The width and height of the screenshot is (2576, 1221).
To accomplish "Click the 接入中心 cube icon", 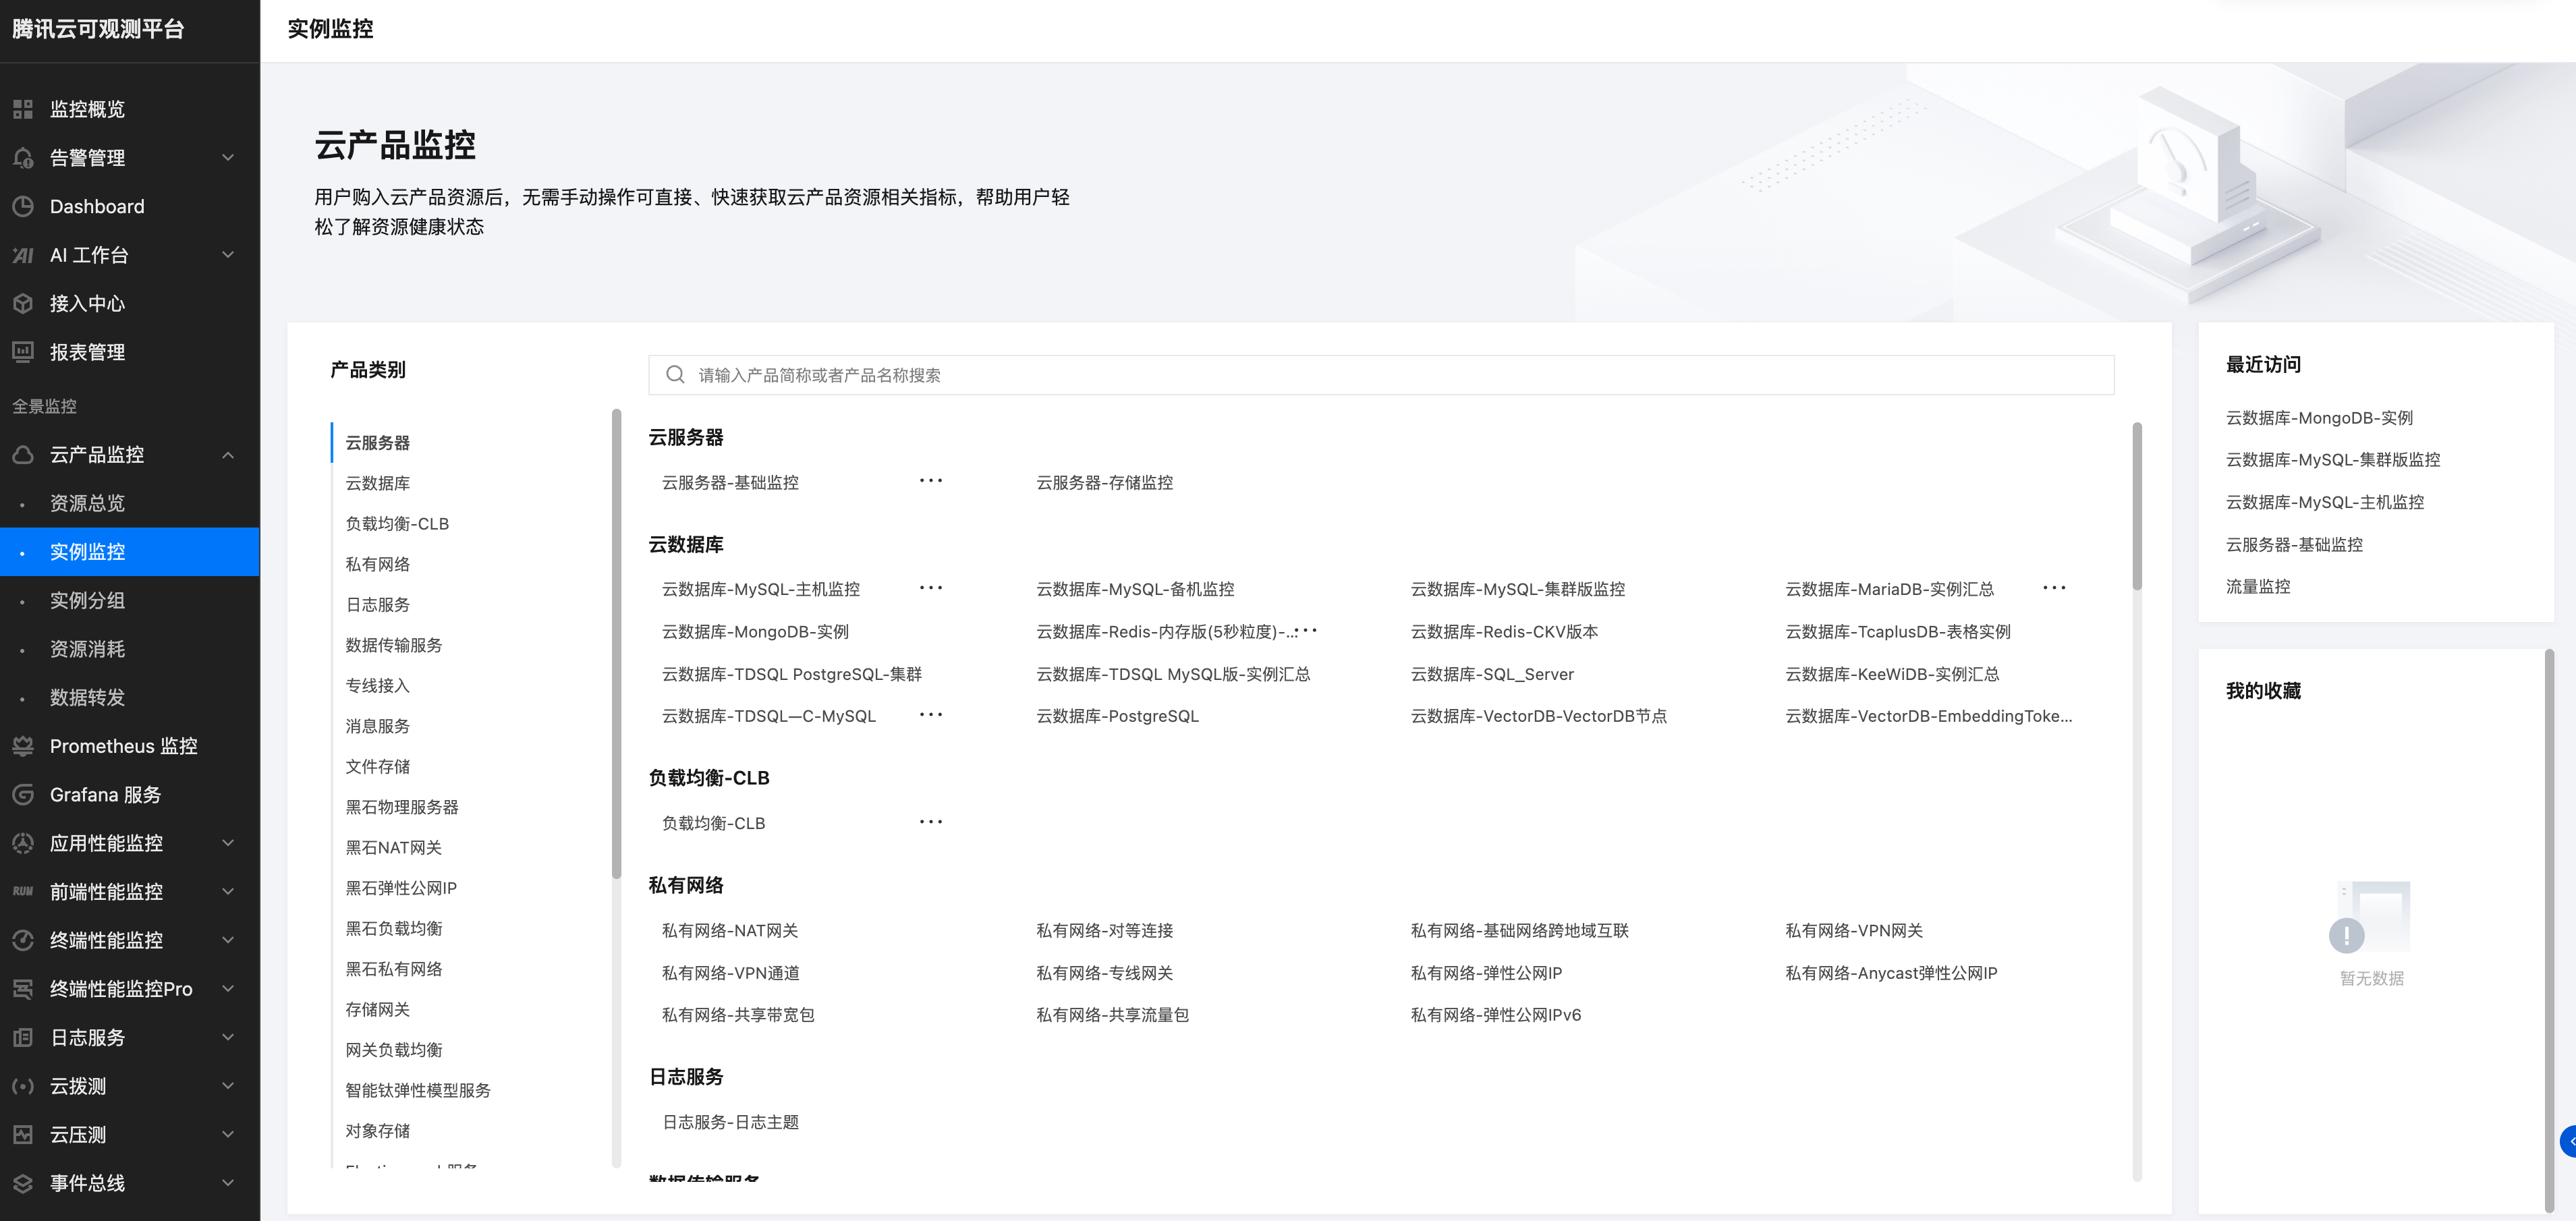I will pos(23,304).
